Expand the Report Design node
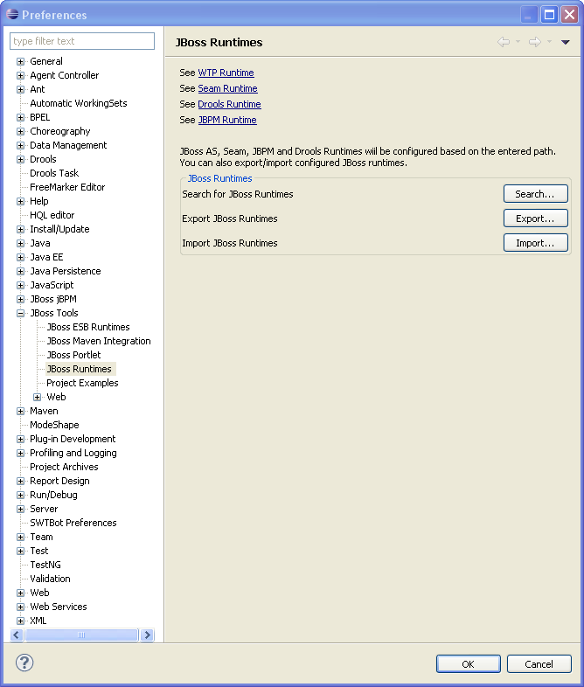Viewport: 584px width, 687px height. 20,481
